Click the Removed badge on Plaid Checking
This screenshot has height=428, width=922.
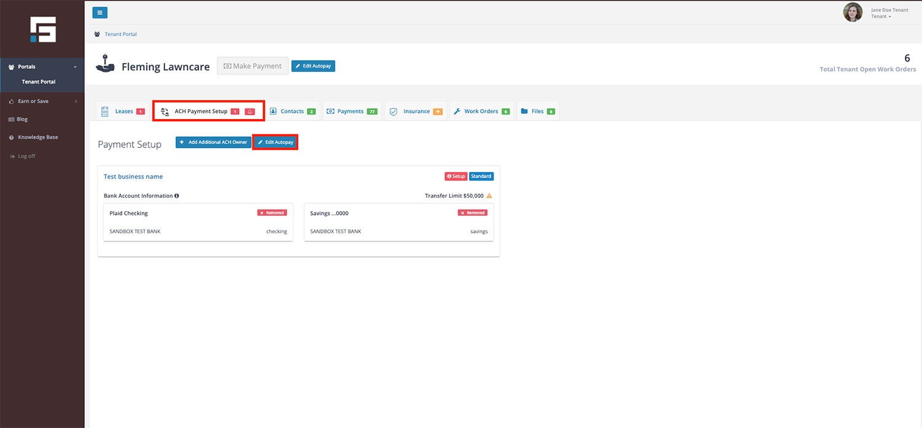tap(272, 213)
